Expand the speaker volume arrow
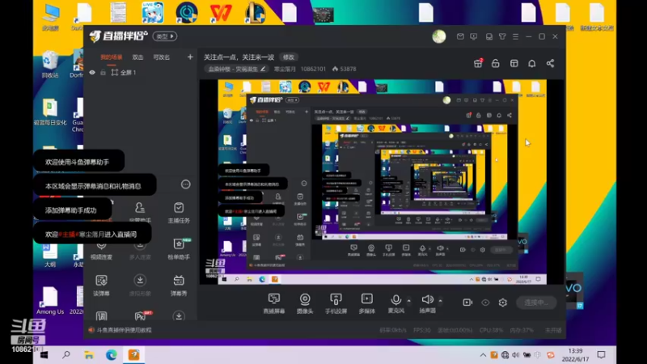 coord(440,300)
